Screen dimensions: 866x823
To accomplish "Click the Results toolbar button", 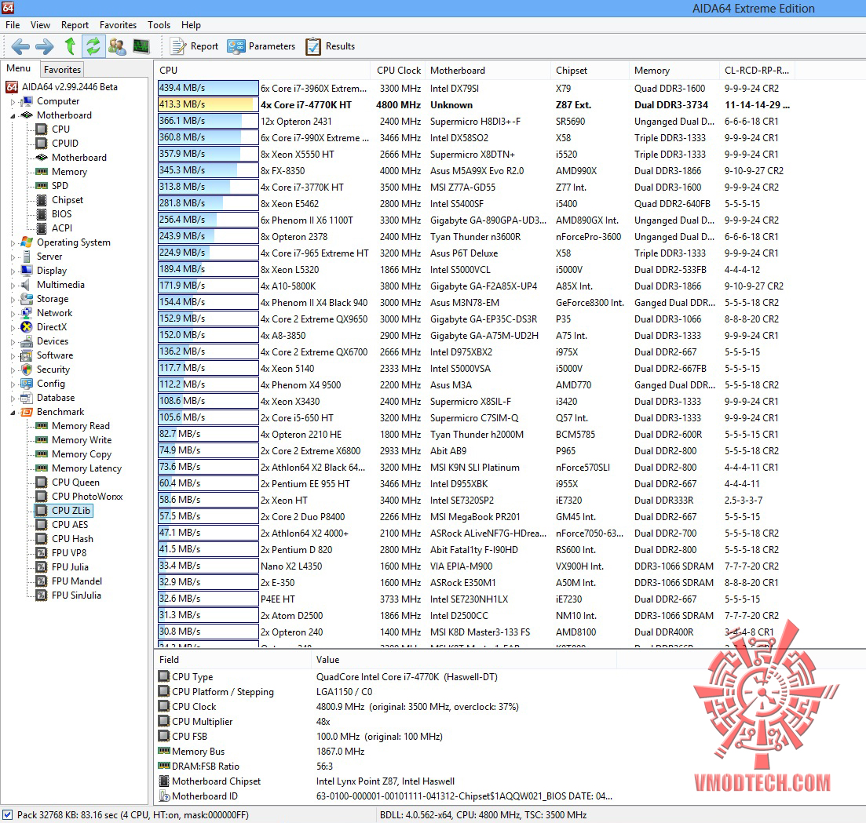I will click(331, 46).
